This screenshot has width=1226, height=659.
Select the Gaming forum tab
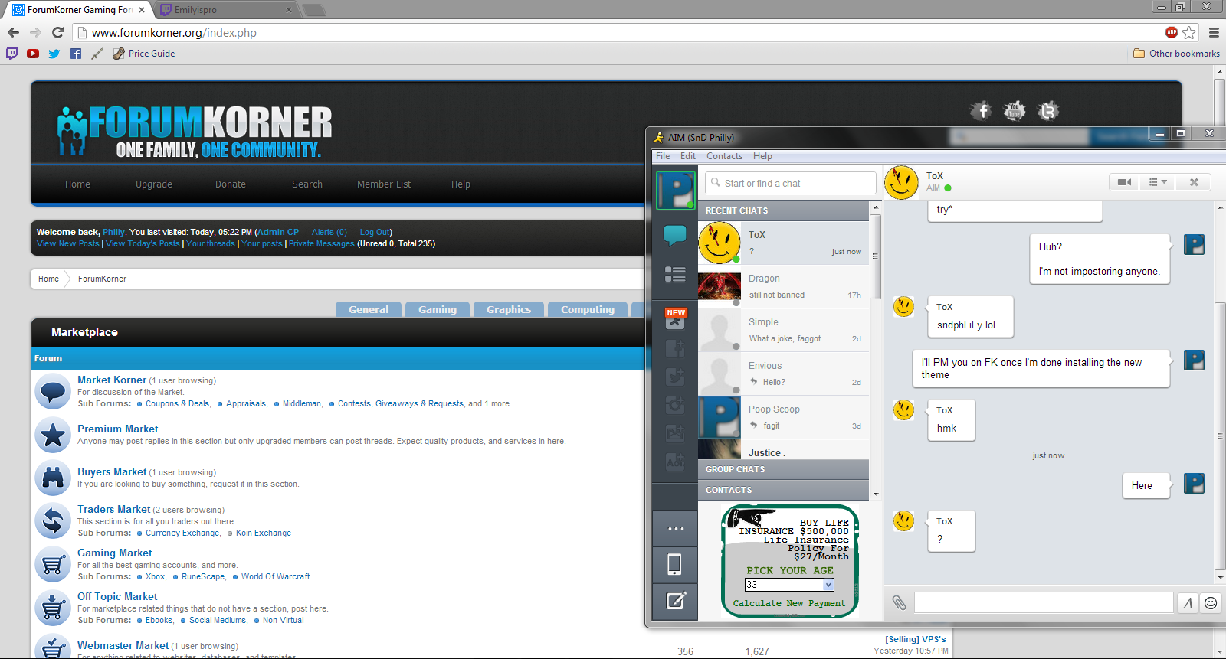tap(438, 309)
